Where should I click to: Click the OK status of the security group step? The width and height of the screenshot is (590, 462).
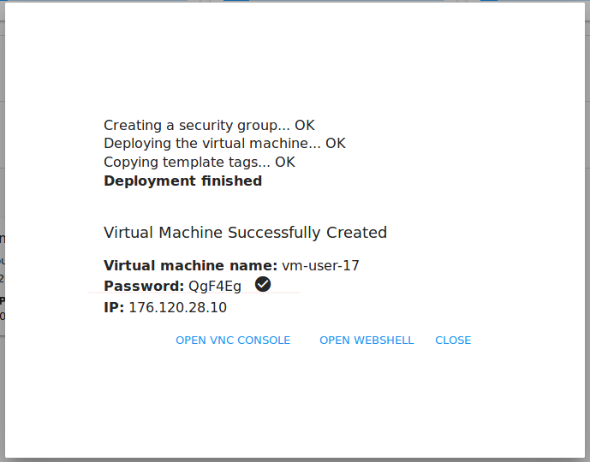(305, 126)
